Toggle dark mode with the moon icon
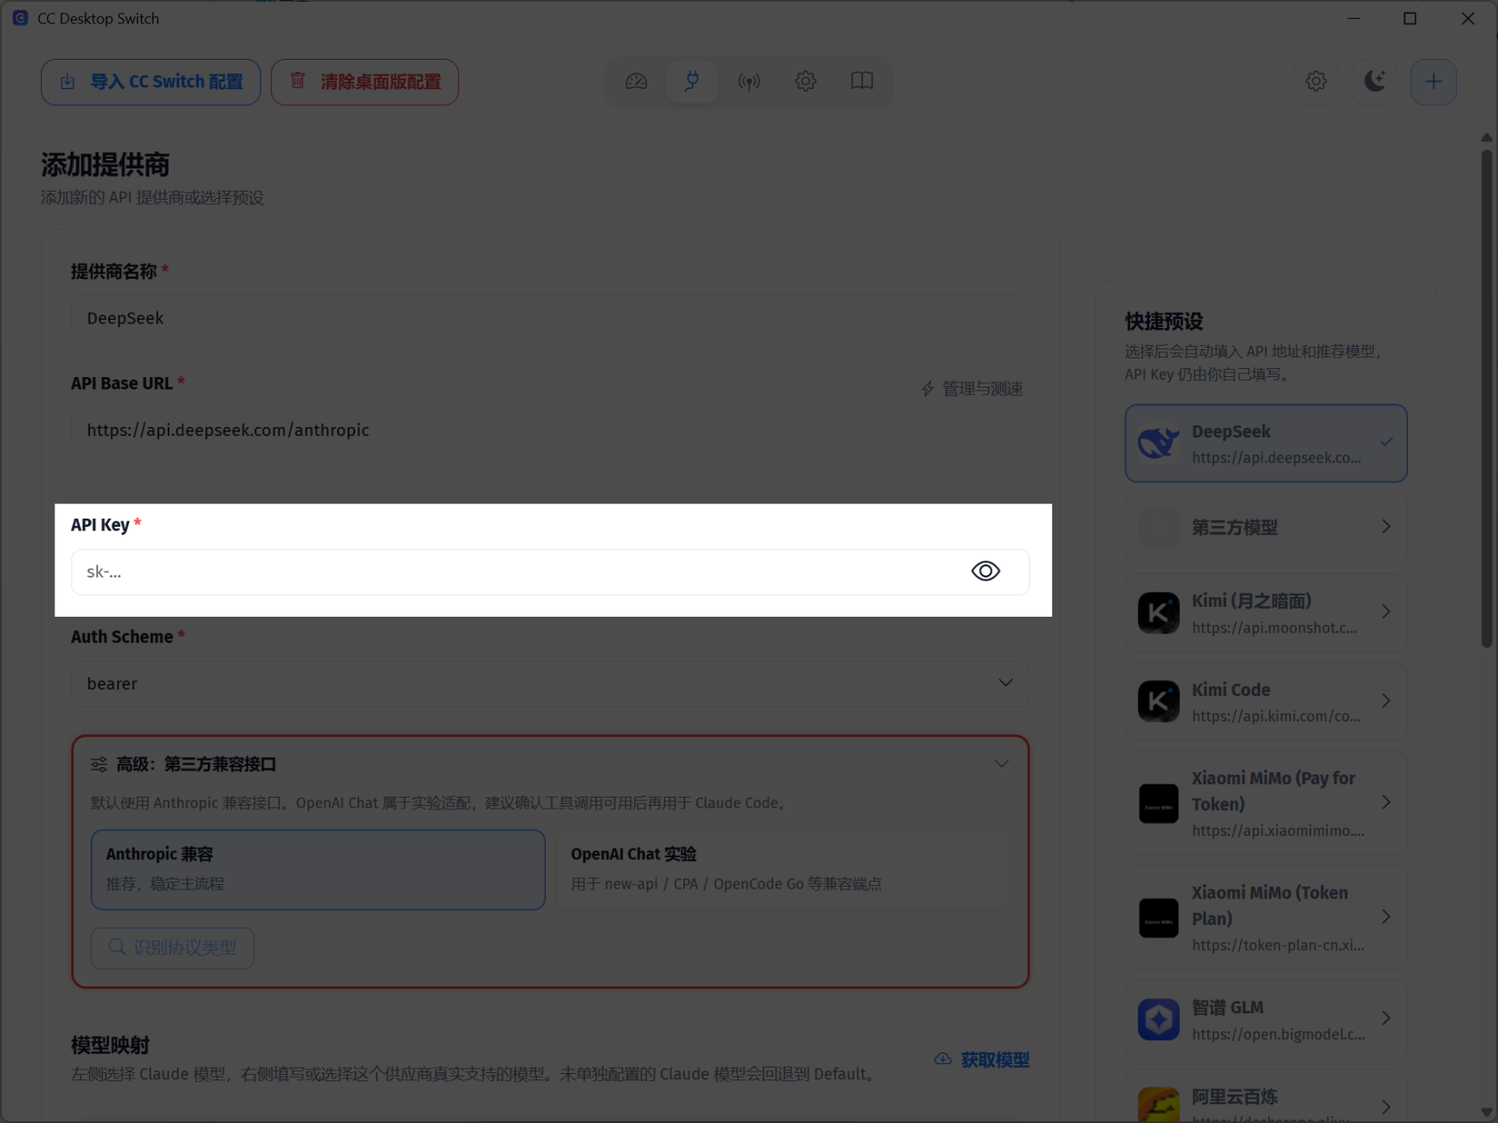The height and width of the screenshot is (1123, 1498). click(x=1375, y=82)
